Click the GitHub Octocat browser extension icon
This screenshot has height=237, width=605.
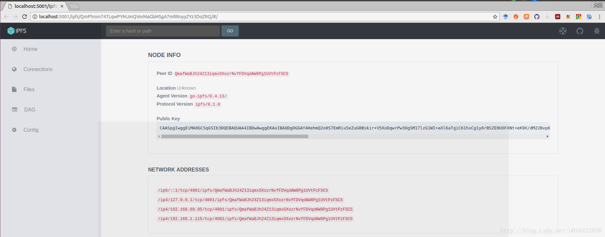(537, 17)
